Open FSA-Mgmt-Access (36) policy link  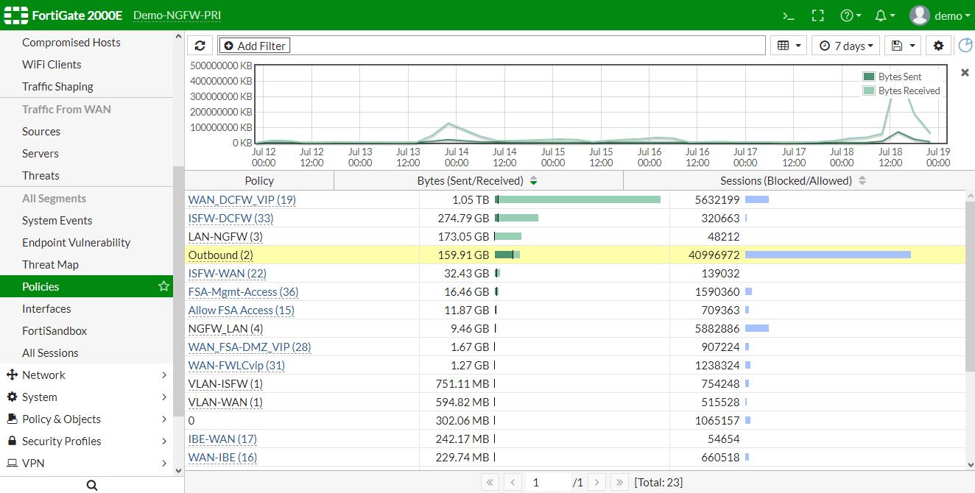point(244,291)
